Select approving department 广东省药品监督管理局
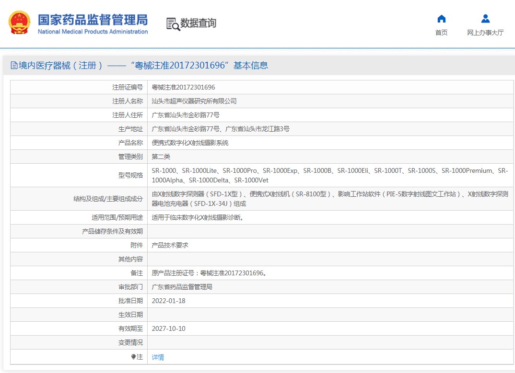Viewport: 515px width, 373px height. pyautogui.click(x=182, y=287)
